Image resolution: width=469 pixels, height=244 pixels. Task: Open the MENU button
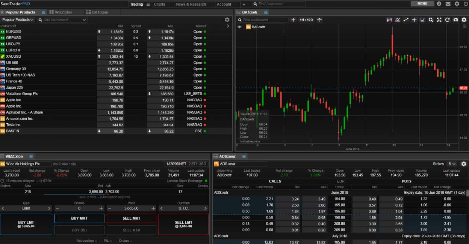click(x=422, y=4)
